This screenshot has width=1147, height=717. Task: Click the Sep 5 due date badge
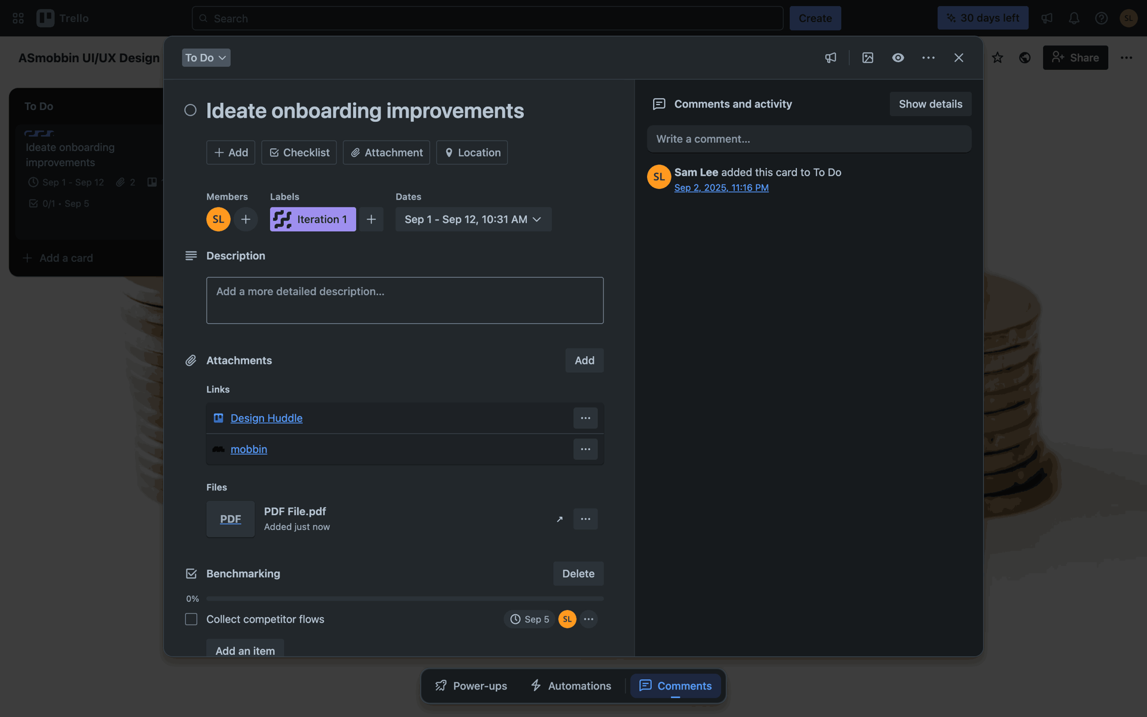pos(529,620)
